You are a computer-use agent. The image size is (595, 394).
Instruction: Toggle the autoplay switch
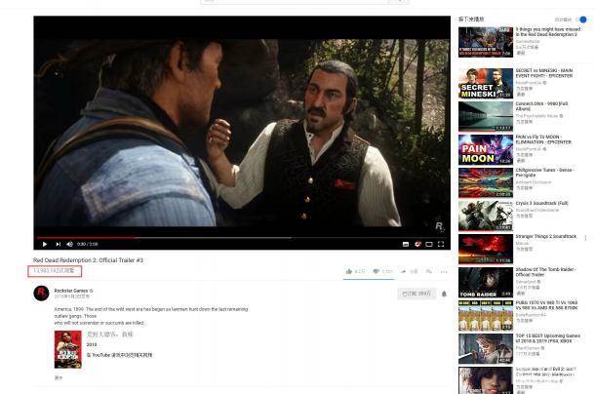coord(583,19)
